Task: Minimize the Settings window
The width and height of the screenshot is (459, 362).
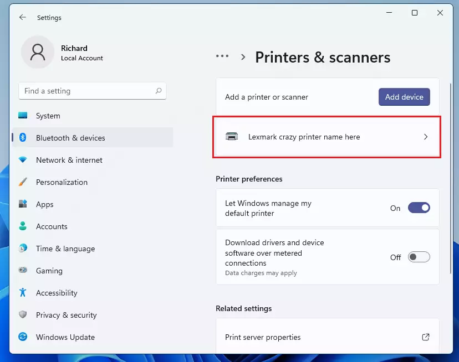Action: click(389, 13)
